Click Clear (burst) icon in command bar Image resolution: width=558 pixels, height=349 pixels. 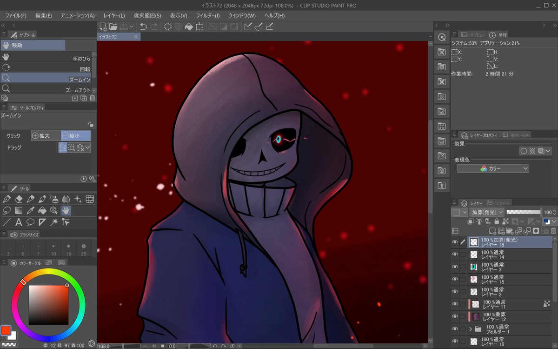coord(168,27)
